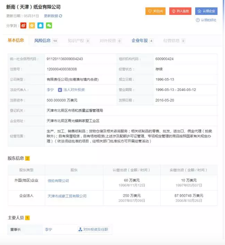Image resolution: width=225 pixels, height=245 pixels.
Task: Click the 实缴出资 column header
Action: [x=189, y=170]
